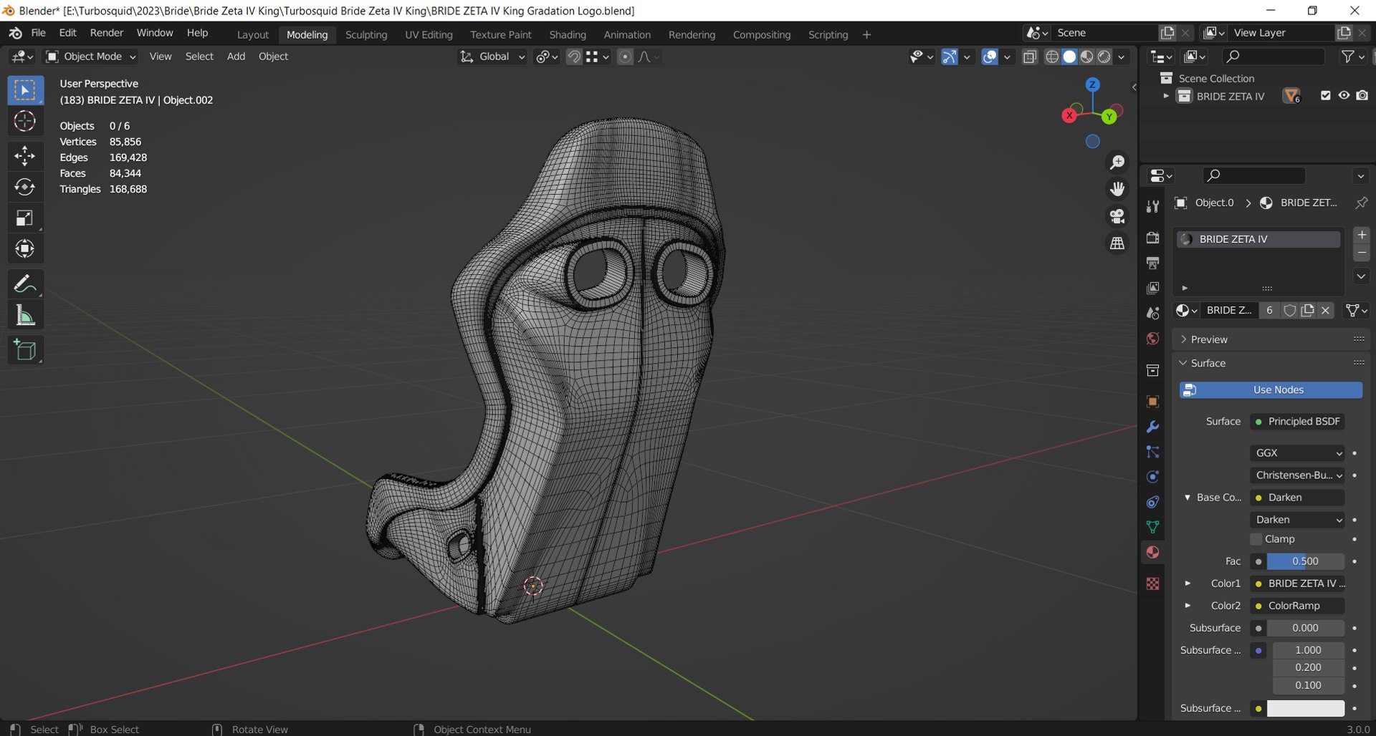Toggle snapping magnet
Image resolution: width=1376 pixels, height=736 pixels.
574,57
